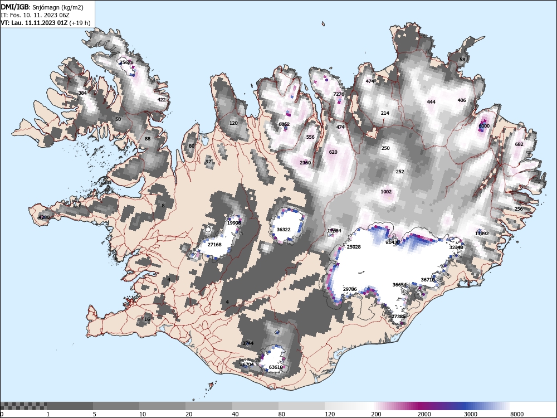Select the glacier value 19908
557x418 pixels.
click(234, 223)
